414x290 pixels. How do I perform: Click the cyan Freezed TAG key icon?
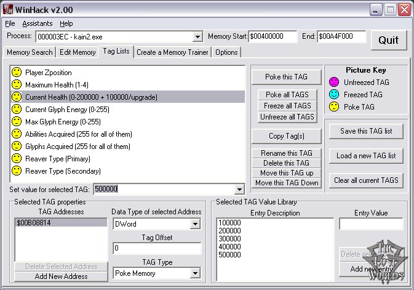coord(334,94)
